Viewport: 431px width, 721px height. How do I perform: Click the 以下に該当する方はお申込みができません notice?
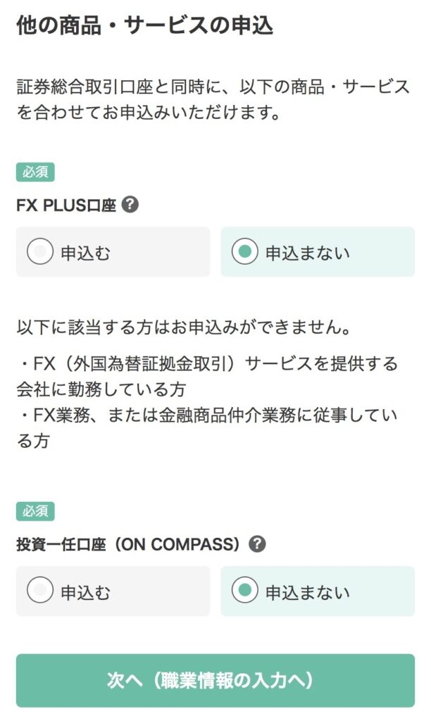[x=184, y=329]
